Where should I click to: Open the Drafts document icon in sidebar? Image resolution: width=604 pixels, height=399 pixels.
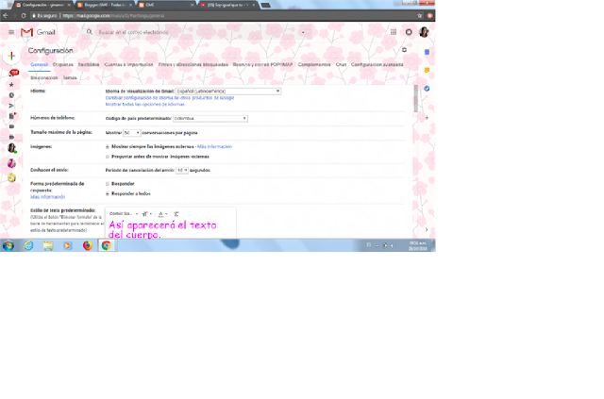pos(11,116)
